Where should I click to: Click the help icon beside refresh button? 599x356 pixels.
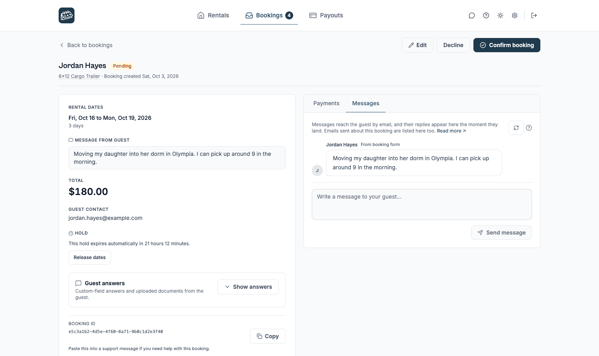[529, 128]
